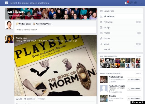Click the What's on your mind field
Image resolution: width=145 pixels, height=104 pixels.
[55, 30]
